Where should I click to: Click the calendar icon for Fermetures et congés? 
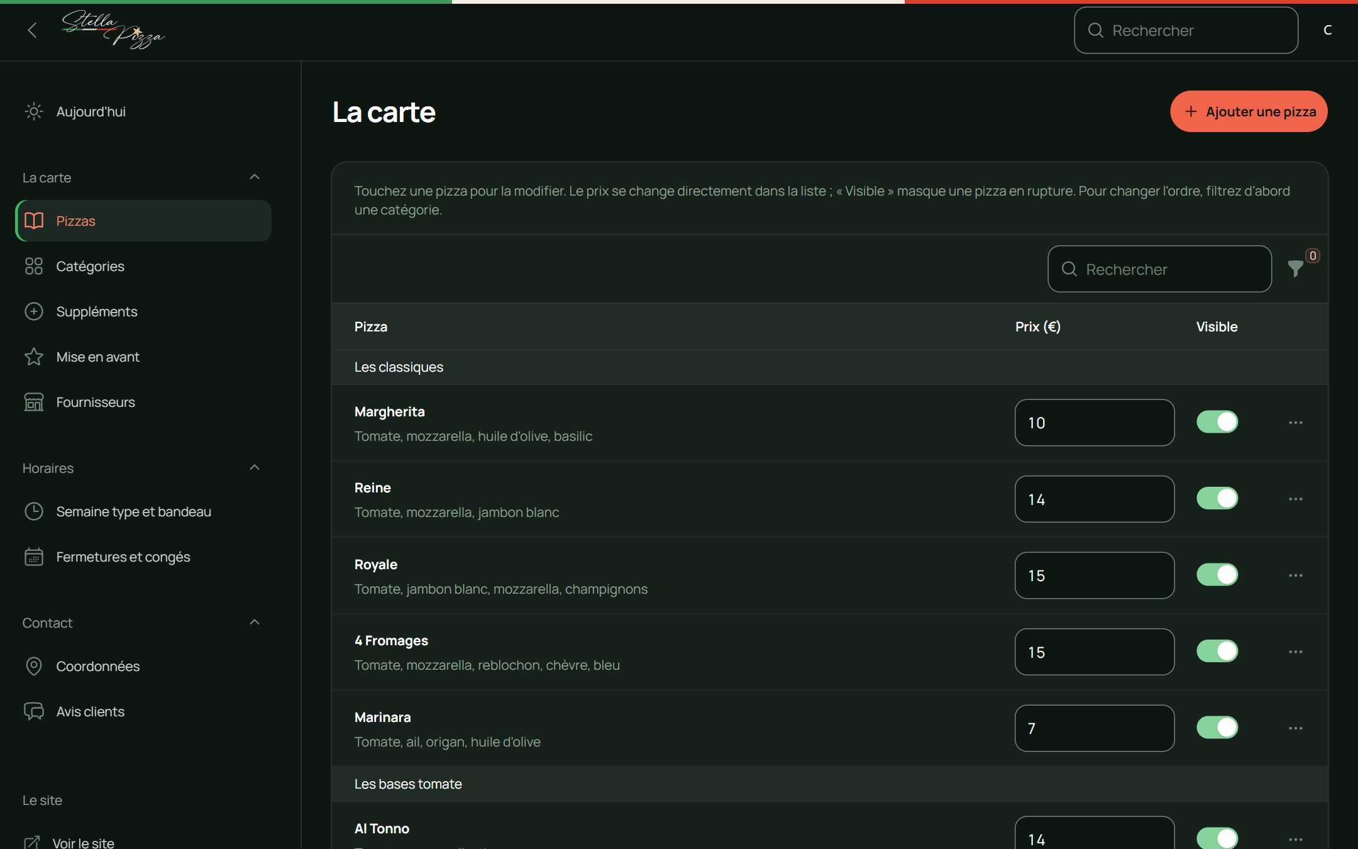(33, 557)
